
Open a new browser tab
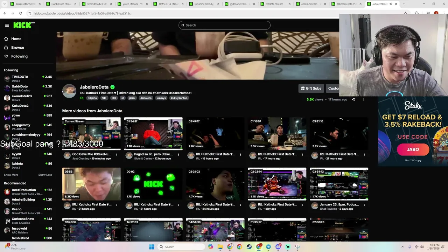coord(404,4)
